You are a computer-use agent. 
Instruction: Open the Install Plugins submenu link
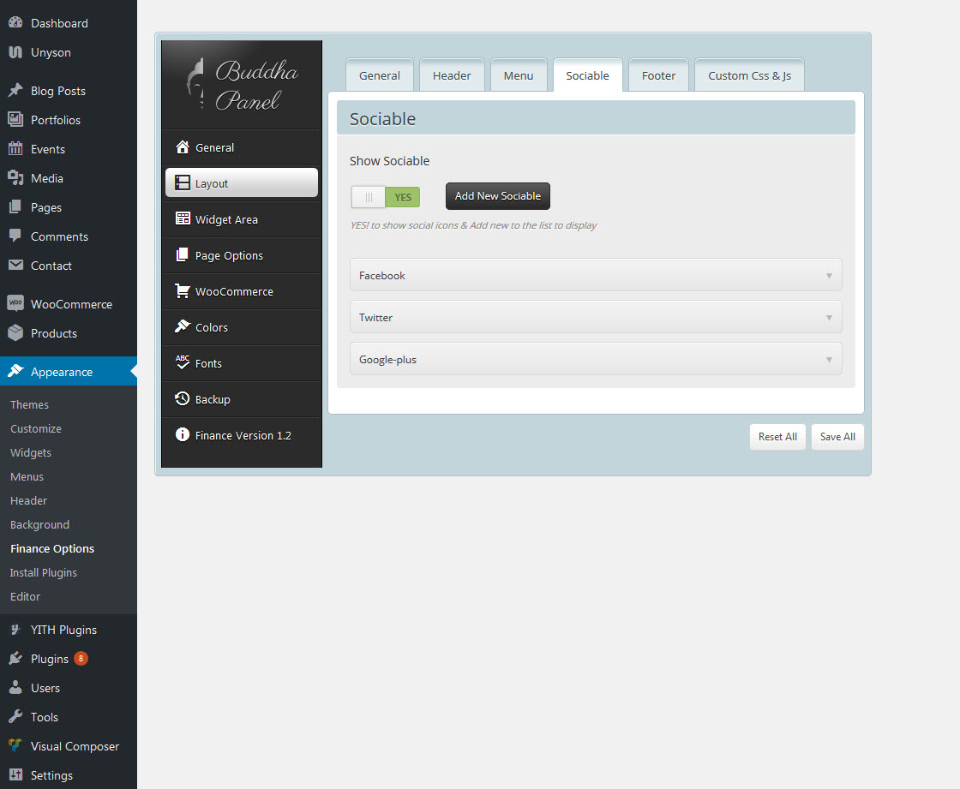[44, 572]
